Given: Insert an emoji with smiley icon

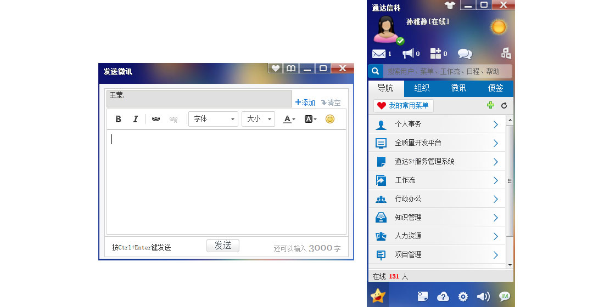Looking at the screenshot, I should 329,119.
